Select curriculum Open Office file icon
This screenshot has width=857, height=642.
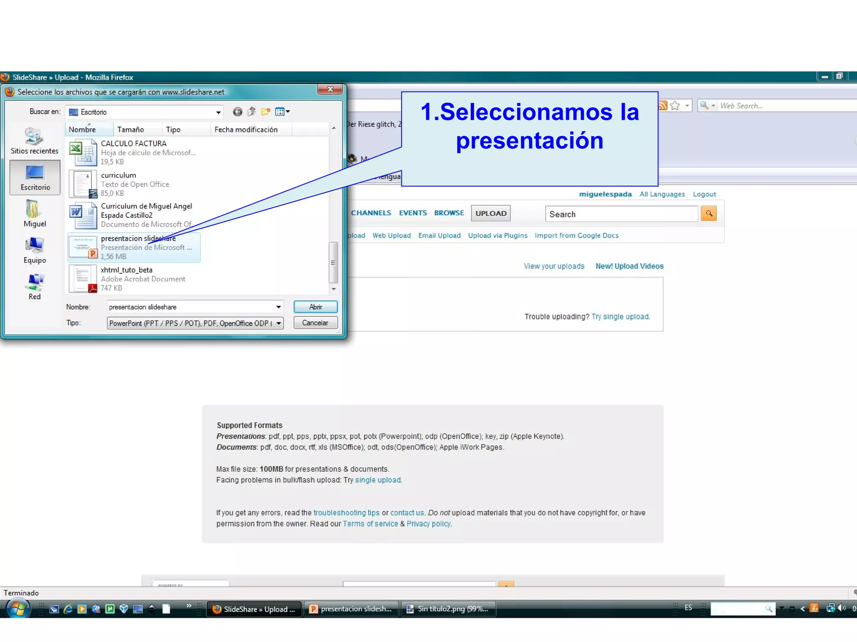point(83,184)
